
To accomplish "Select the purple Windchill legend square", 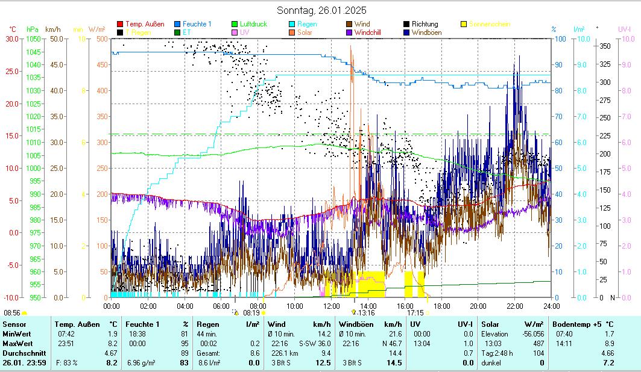I will (x=351, y=33).
